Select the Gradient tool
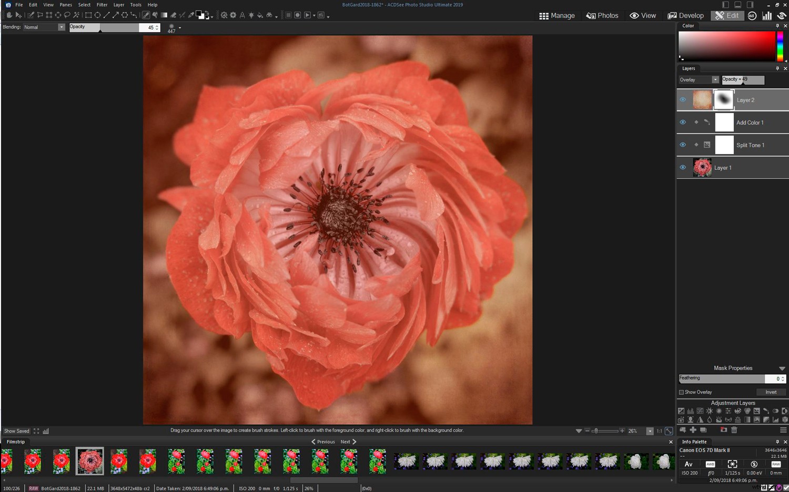789x492 pixels. coord(165,15)
